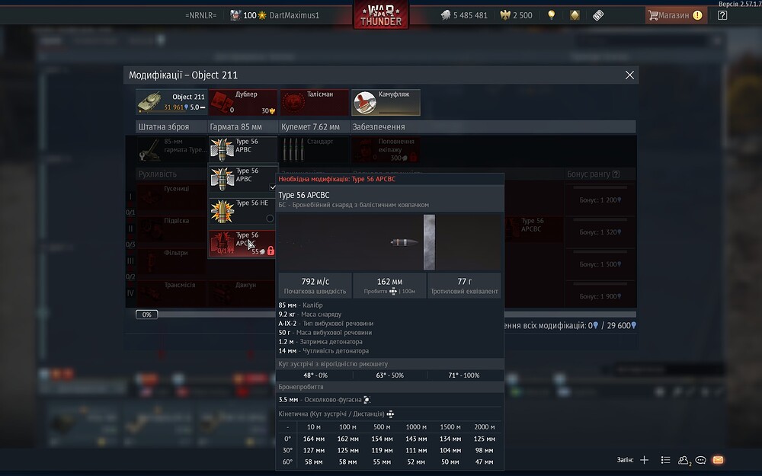Click the Type 56 APCBC modification on right
The width and height of the screenshot is (762, 476).
point(533,229)
